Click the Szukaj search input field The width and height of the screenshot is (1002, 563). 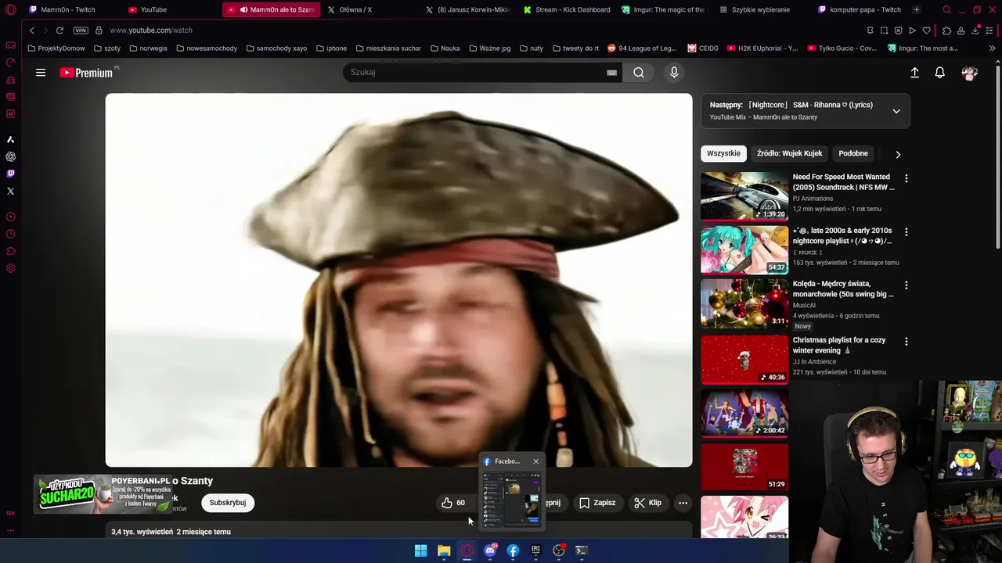(474, 72)
